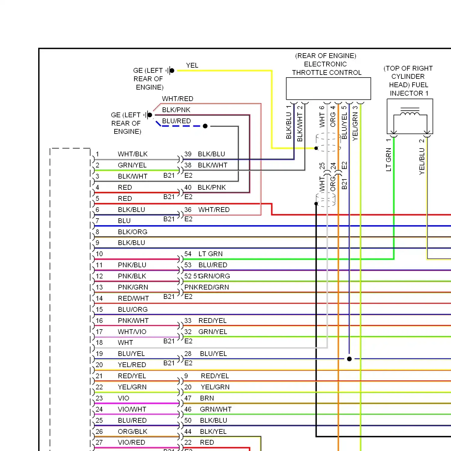This screenshot has height=451, width=451.
Task: Click pin 5 'RED' label
Action: point(125,198)
